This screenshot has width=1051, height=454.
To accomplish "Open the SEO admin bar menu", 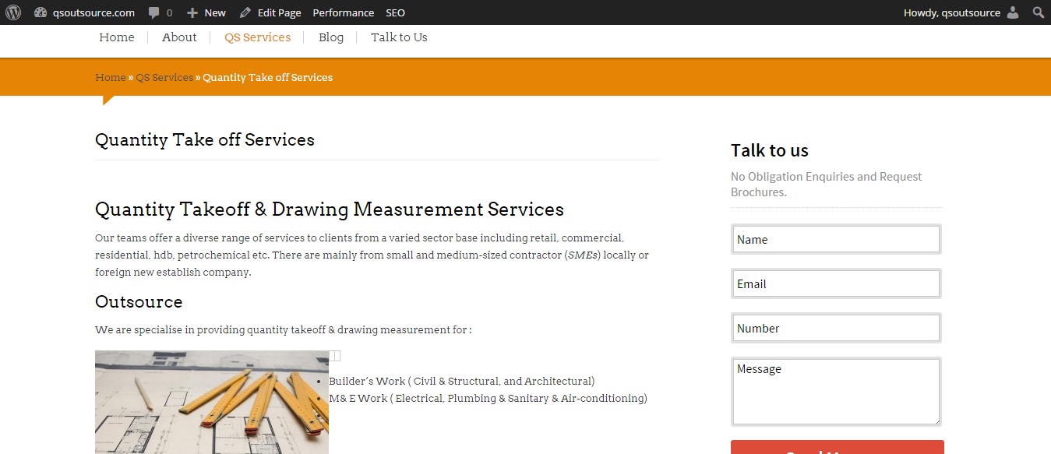I will (395, 12).
